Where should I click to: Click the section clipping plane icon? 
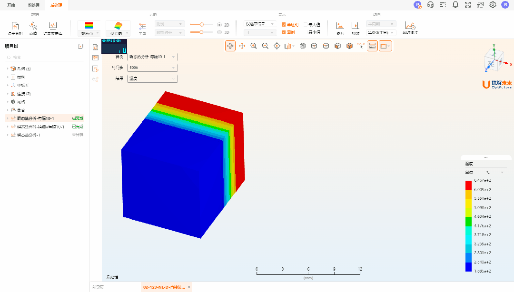click(287, 46)
